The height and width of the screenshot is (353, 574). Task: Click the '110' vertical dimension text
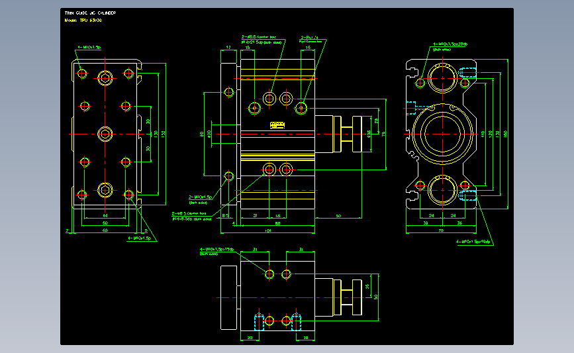point(483,134)
